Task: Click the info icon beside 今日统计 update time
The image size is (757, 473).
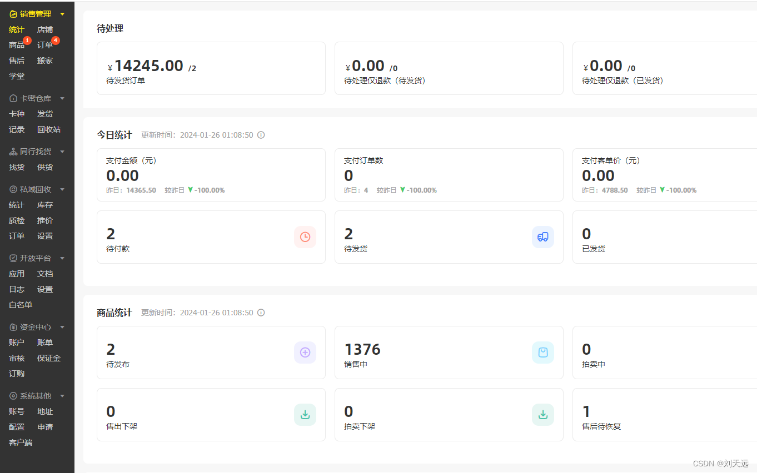Action: 261,135
